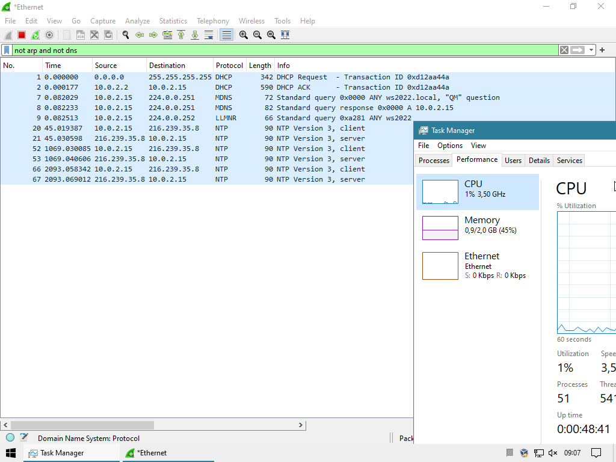Click the muted volume tray icon
Viewport: 616px width, 462px height.
coord(553,453)
